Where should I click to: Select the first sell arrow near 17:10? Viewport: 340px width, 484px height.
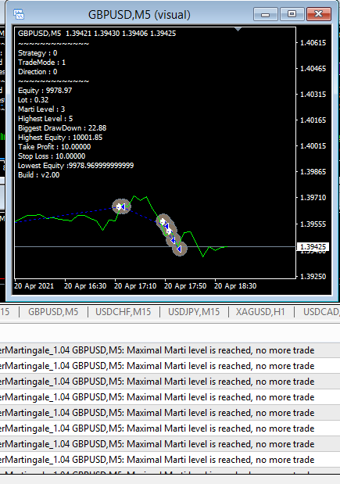123,206
